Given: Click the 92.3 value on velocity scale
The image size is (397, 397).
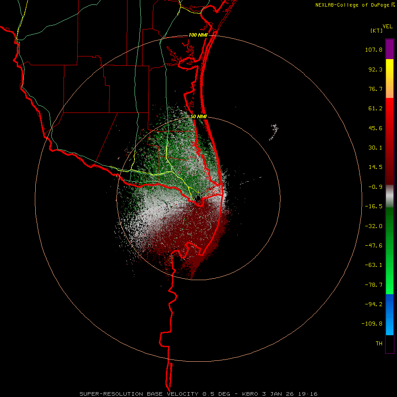Looking at the screenshot, I should coord(375,69).
